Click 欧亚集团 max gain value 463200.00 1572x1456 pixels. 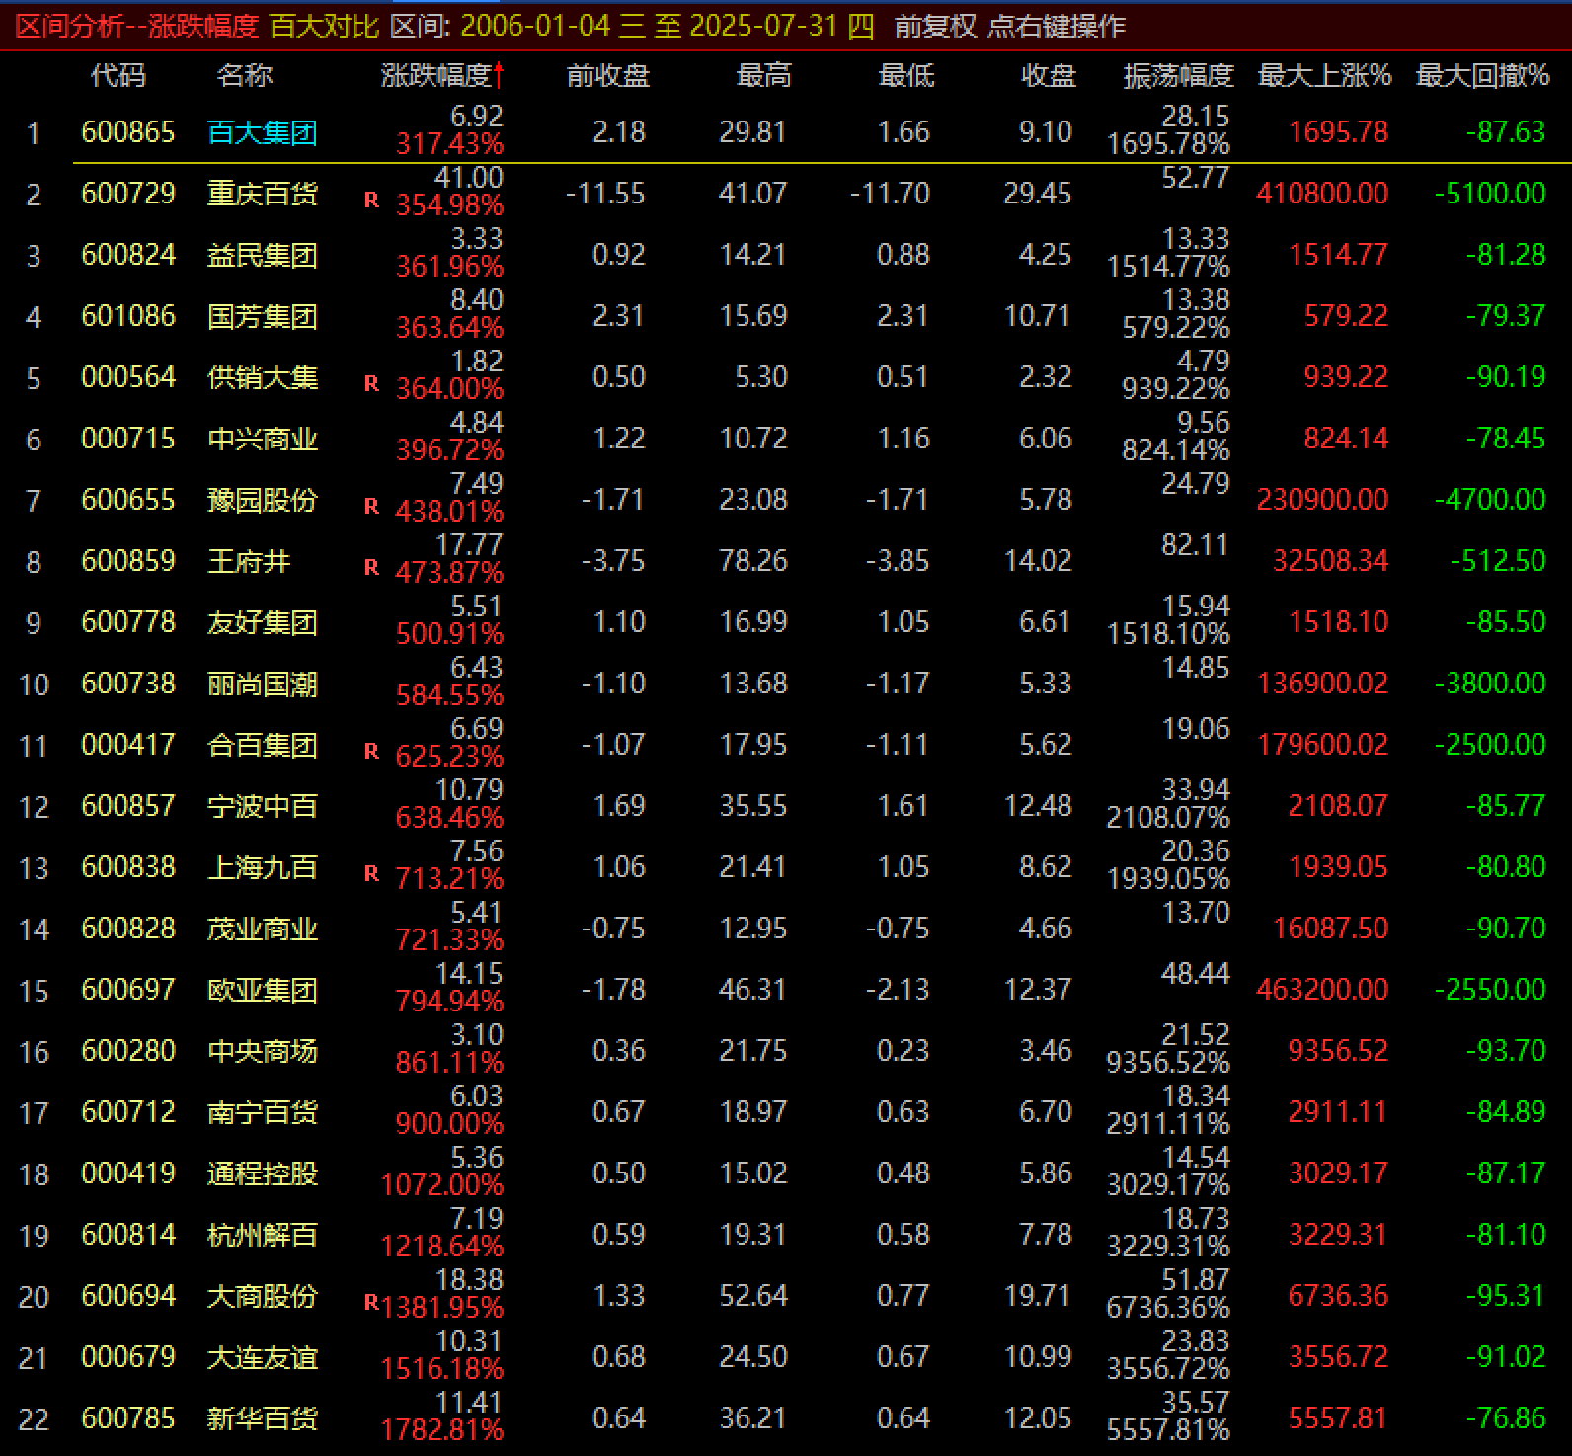pos(1322,990)
